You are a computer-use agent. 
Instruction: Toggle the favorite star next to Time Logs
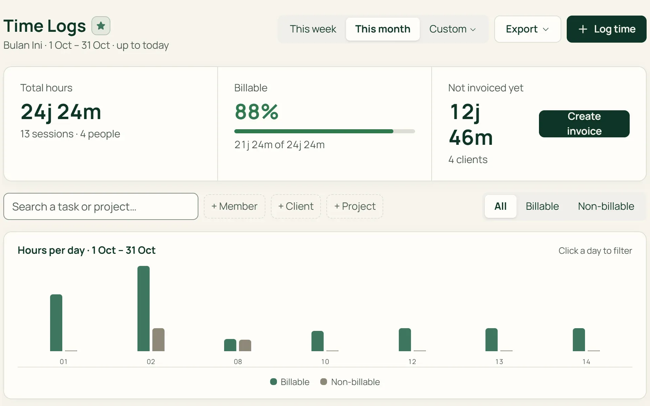[101, 26]
